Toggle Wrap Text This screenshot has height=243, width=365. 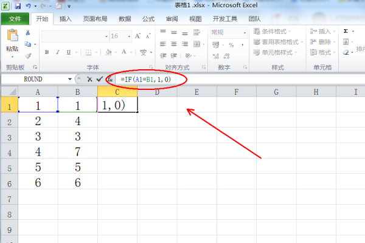tap(196, 32)
